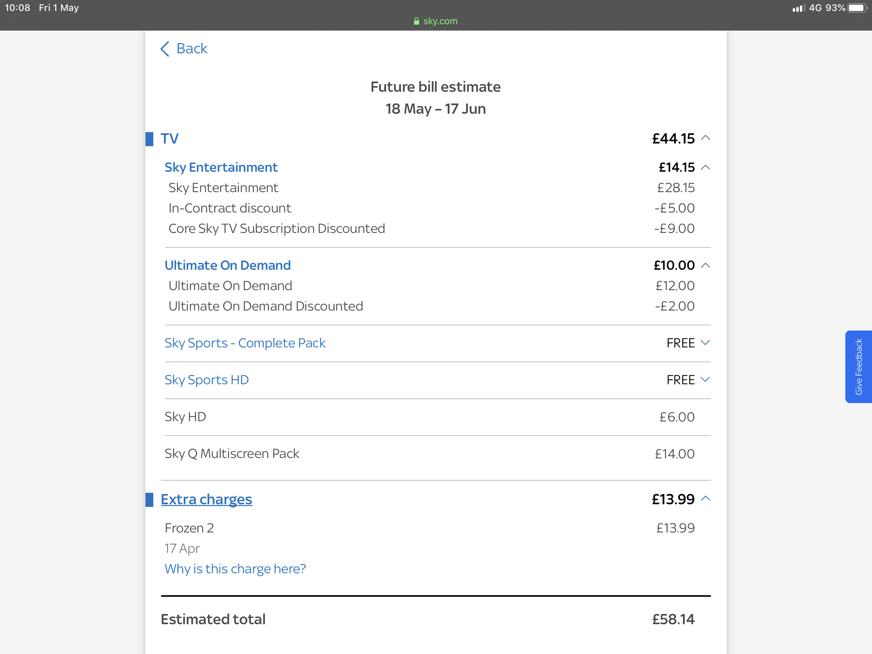
Task: Tap the battery icon in status bar
Action: coord(857,8)
